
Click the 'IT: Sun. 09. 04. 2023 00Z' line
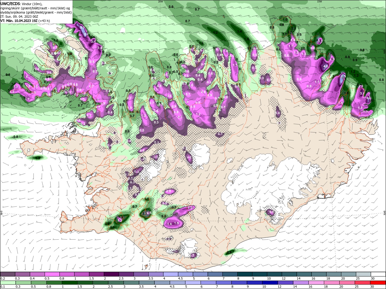tap(19, 17)
